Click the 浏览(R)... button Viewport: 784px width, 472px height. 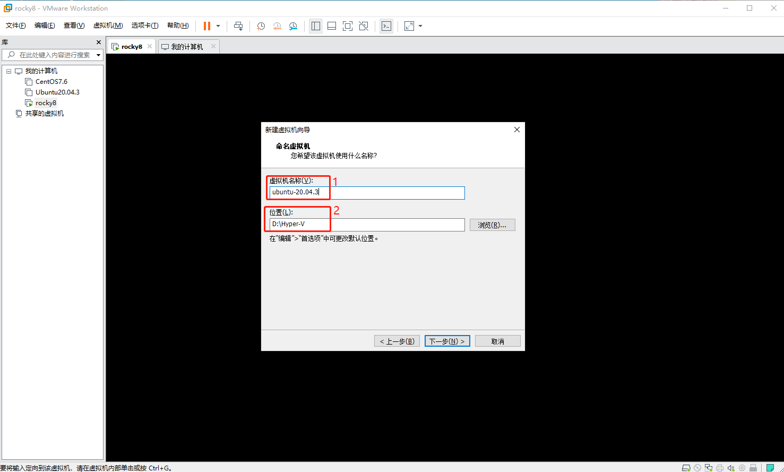pos(492,225)
